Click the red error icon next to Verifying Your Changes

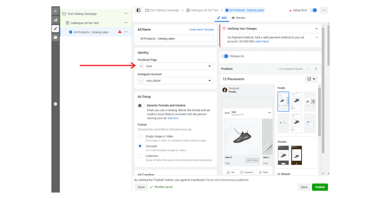click(224, 29)
